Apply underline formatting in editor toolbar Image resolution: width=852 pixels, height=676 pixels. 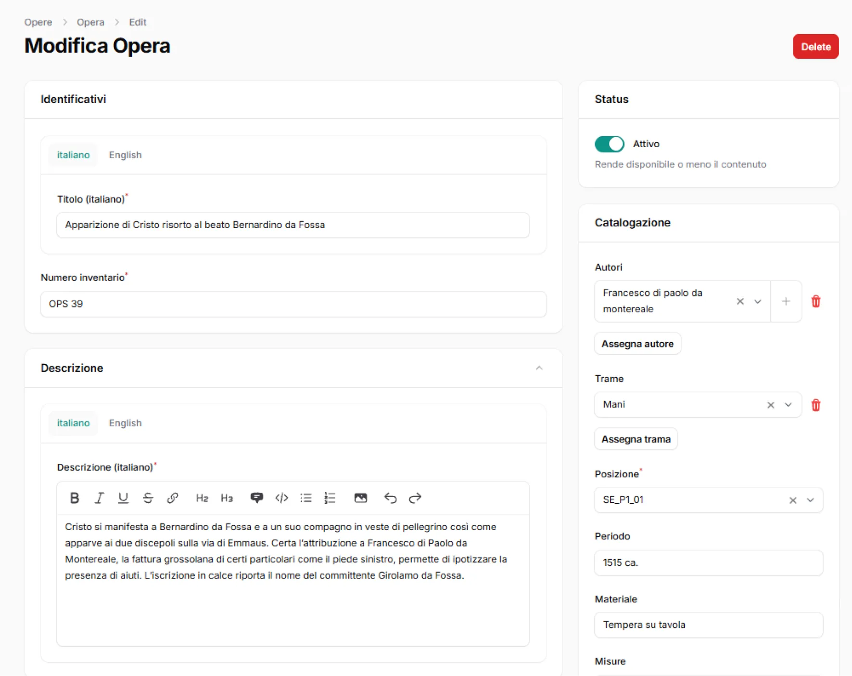[123, 498]
